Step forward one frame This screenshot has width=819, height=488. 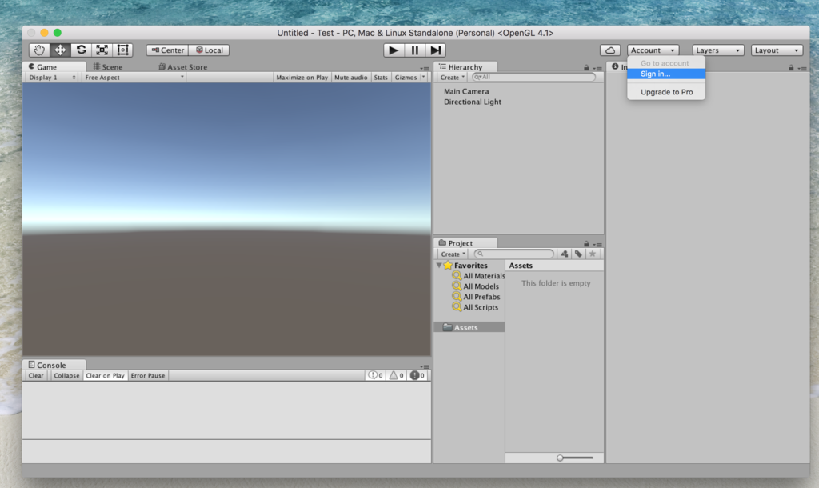click(435, 50)
